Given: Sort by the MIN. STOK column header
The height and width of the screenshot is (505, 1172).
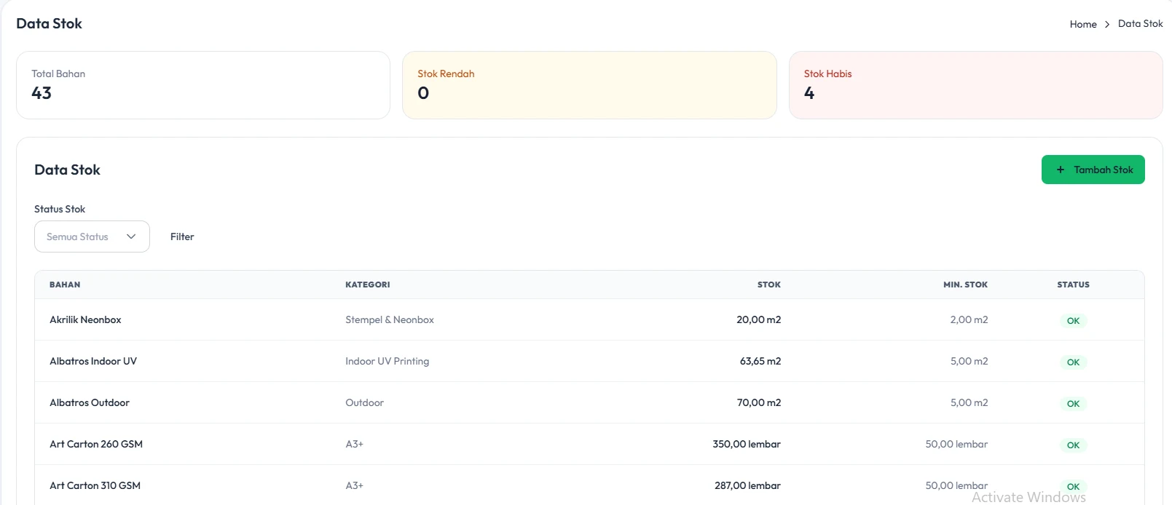Looking at the screenshot, I should tap(965, 285).
